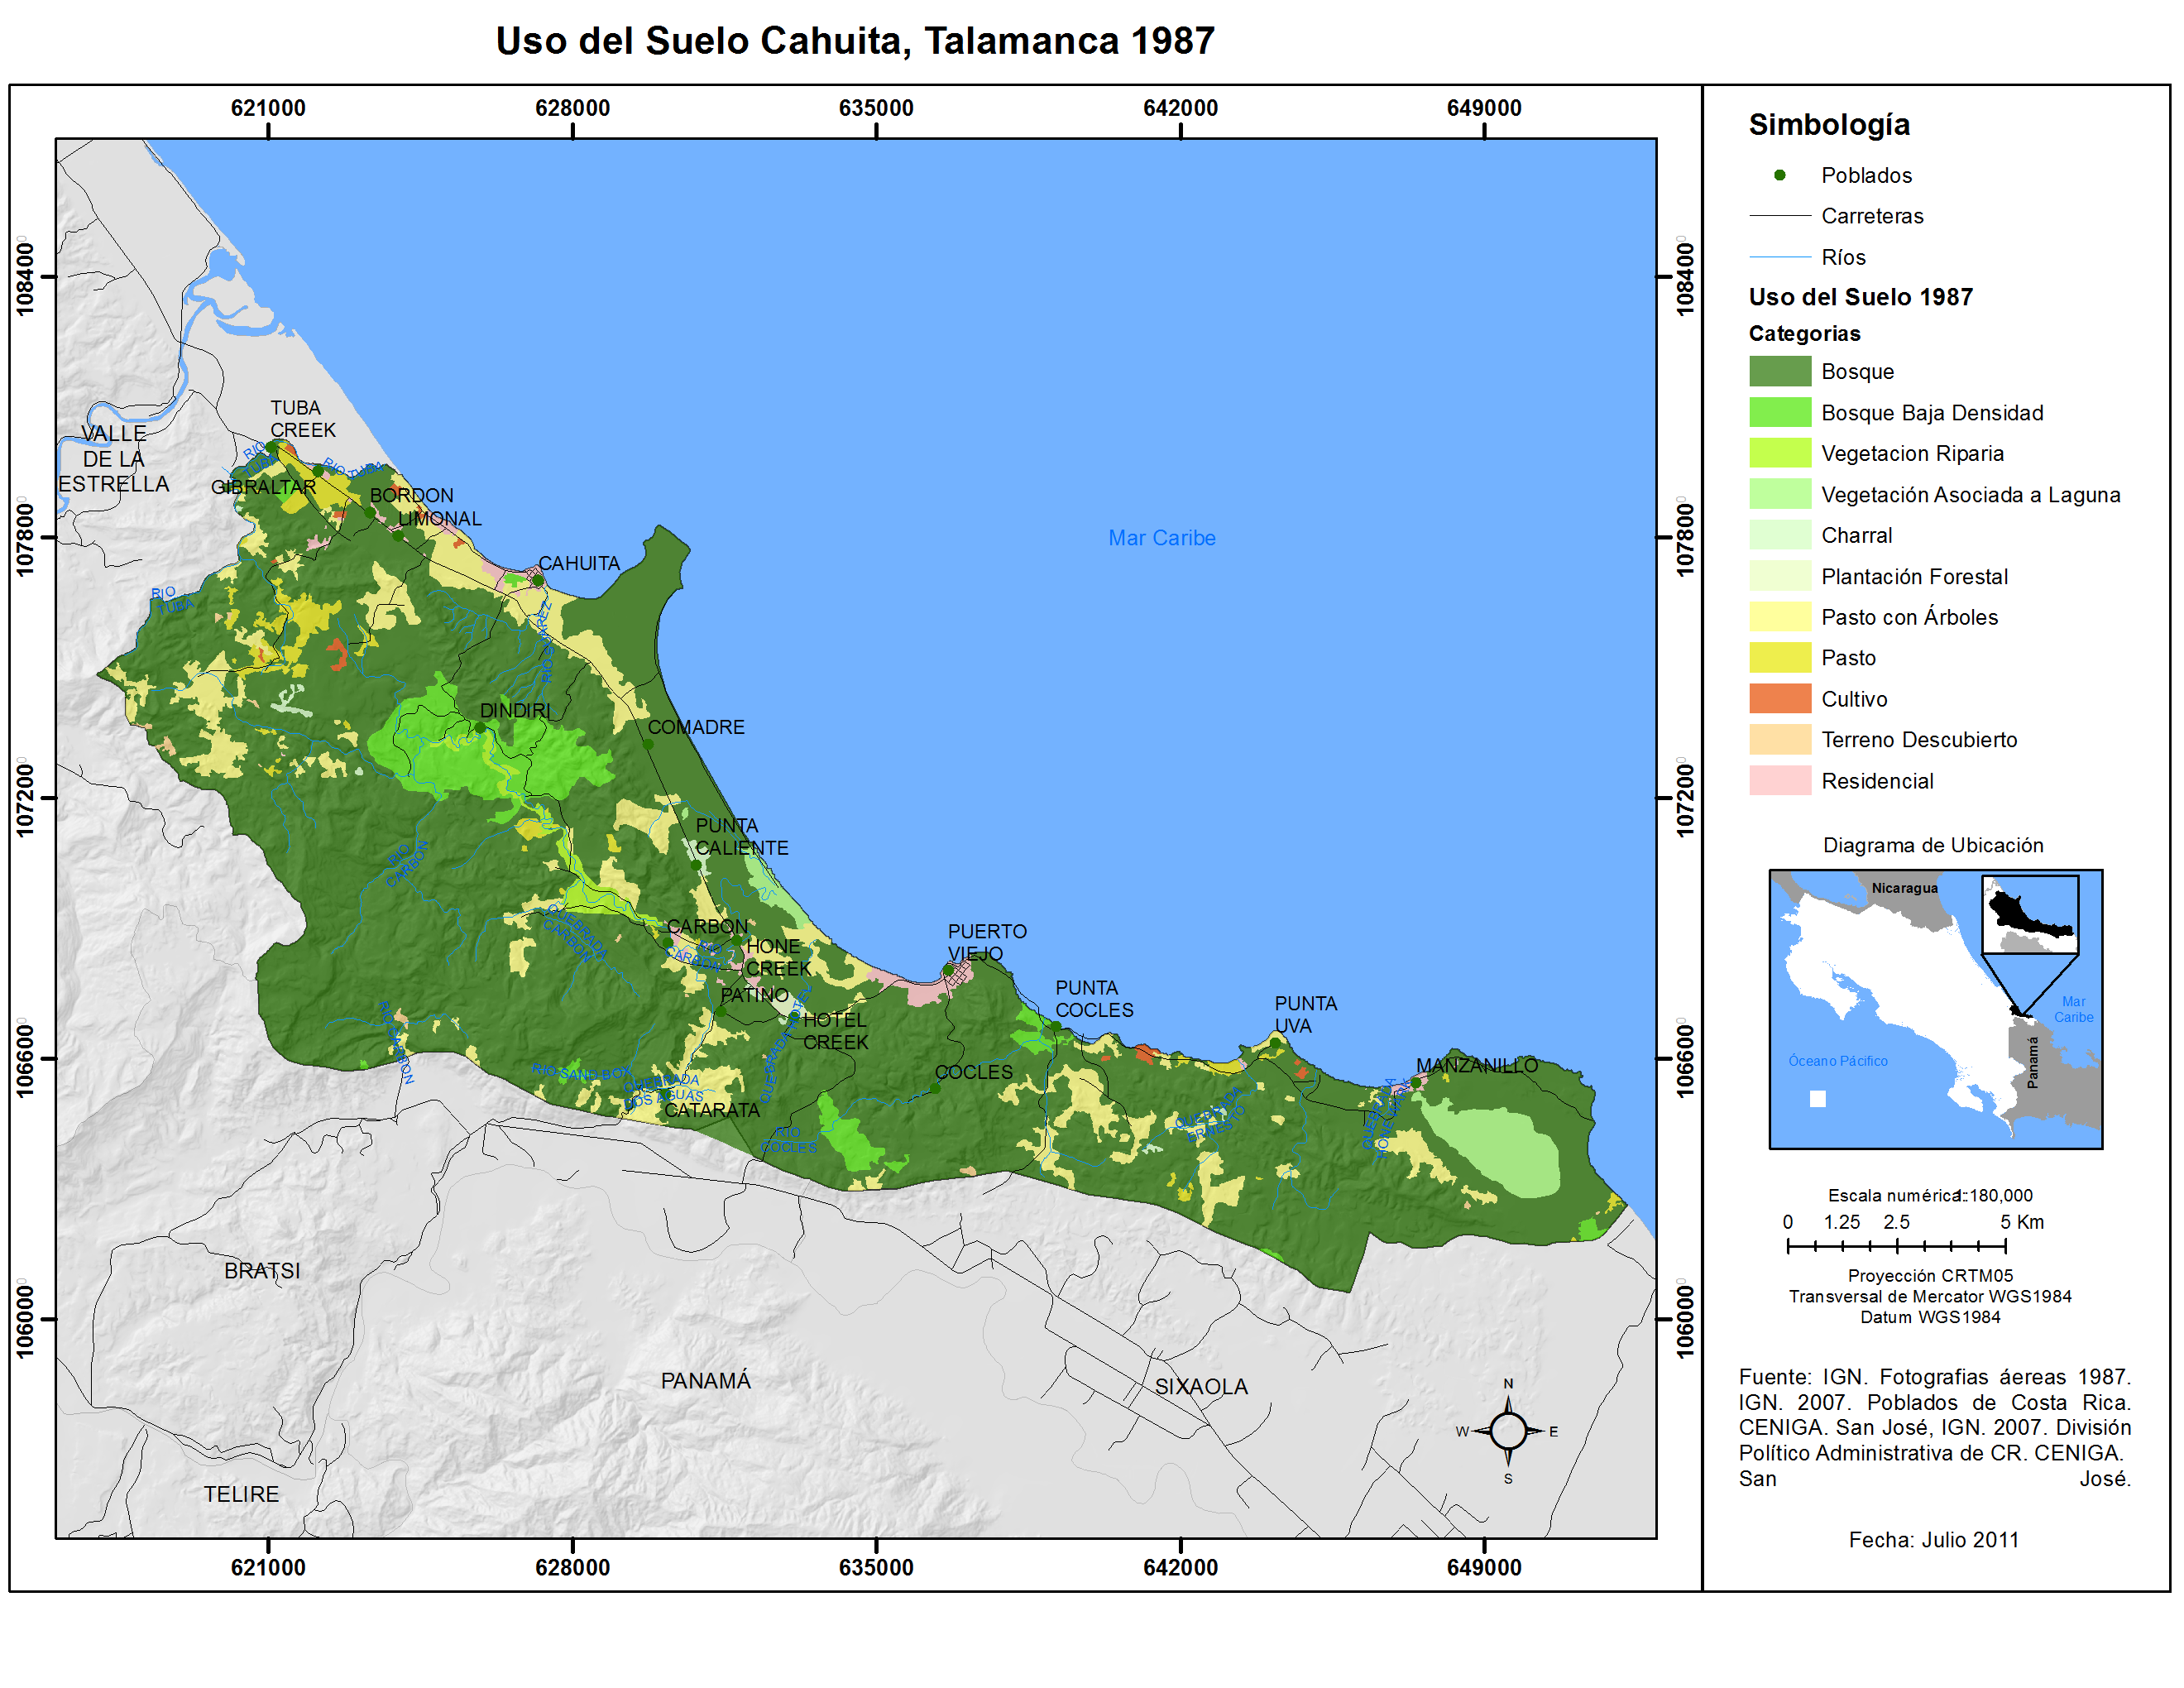This screenshot has height=1688, width=2184.
Task: Click the kilometer scale bar
Action: (x=1895, y=1245)
